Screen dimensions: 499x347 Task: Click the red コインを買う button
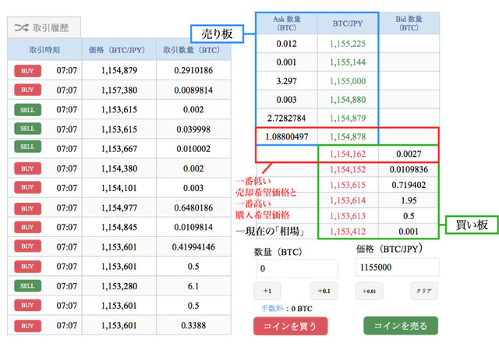[x=292, y=325]
